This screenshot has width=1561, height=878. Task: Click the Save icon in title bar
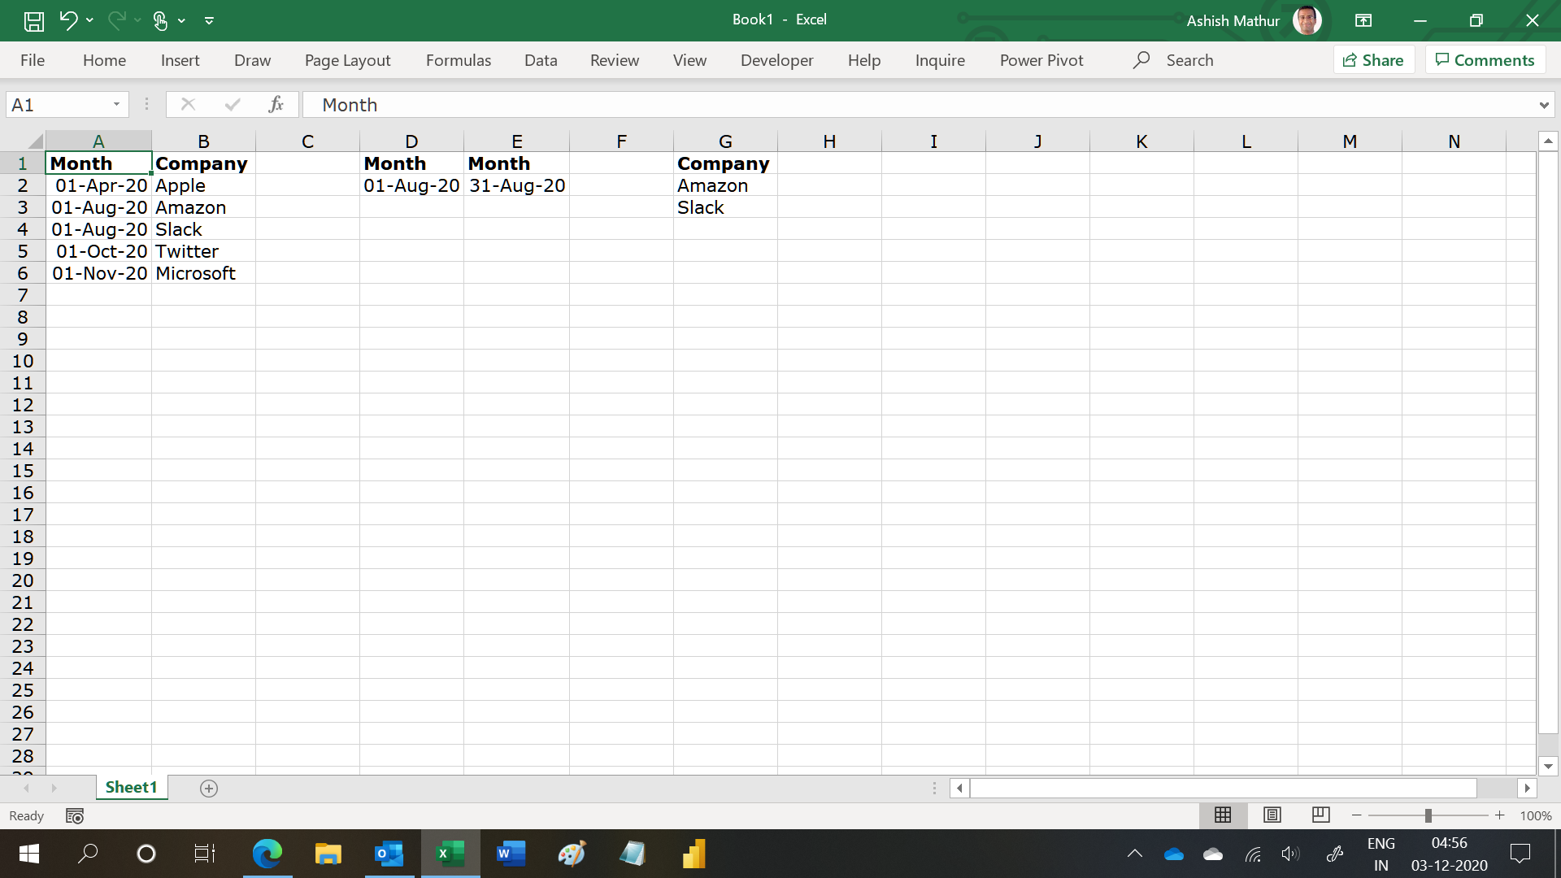pyautogui.click(x=33, y=20)
